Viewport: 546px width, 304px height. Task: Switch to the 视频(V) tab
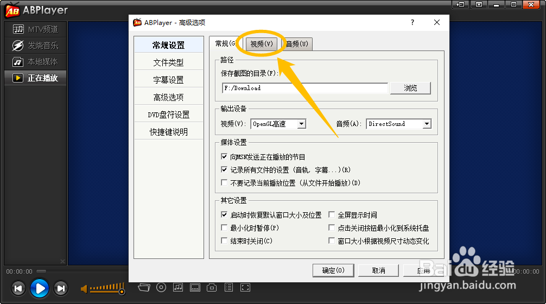(262, 44)
